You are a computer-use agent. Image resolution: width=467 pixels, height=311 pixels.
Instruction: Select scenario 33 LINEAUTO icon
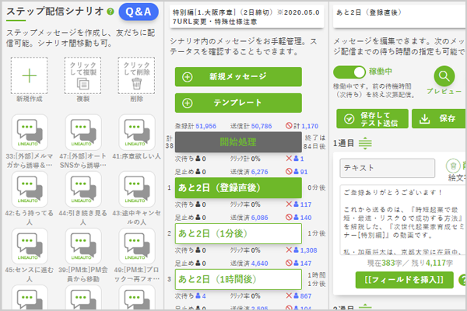(x=29, y=131)
